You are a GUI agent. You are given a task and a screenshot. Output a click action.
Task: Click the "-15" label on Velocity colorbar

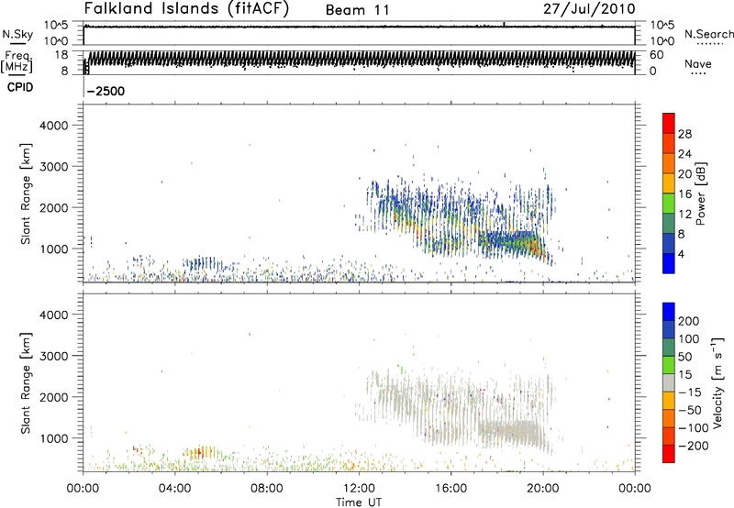(x=690, y=392)
